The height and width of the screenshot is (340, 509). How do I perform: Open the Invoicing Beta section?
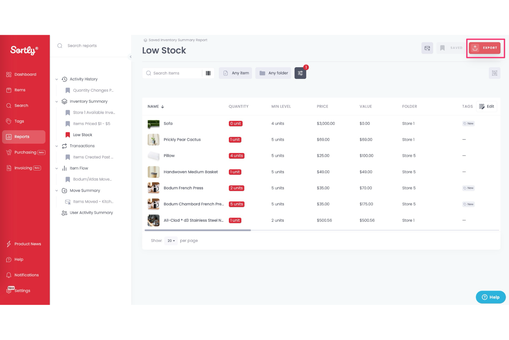23,168
